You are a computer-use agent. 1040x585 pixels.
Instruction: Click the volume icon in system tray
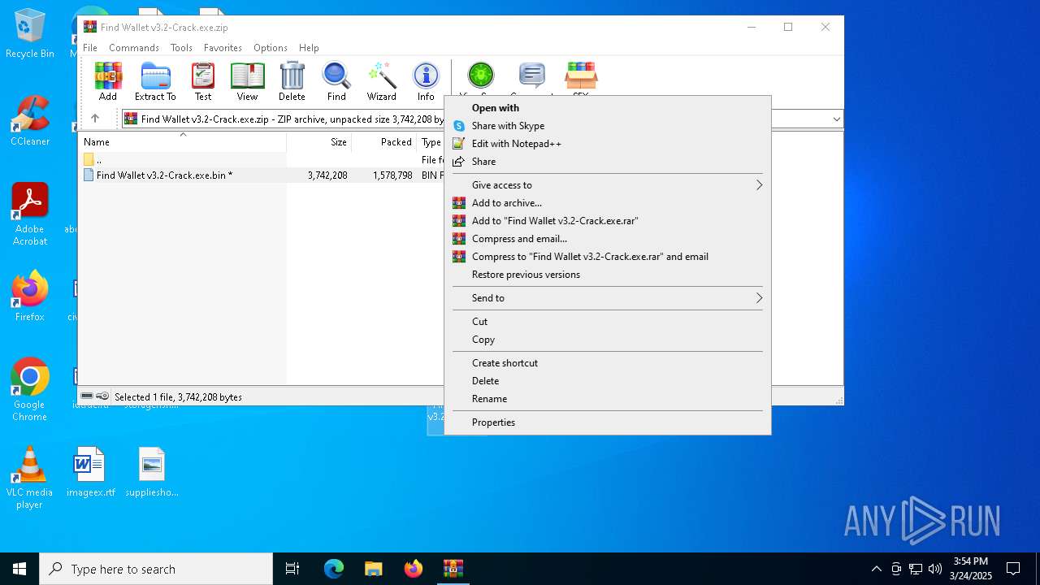(935, 569)
